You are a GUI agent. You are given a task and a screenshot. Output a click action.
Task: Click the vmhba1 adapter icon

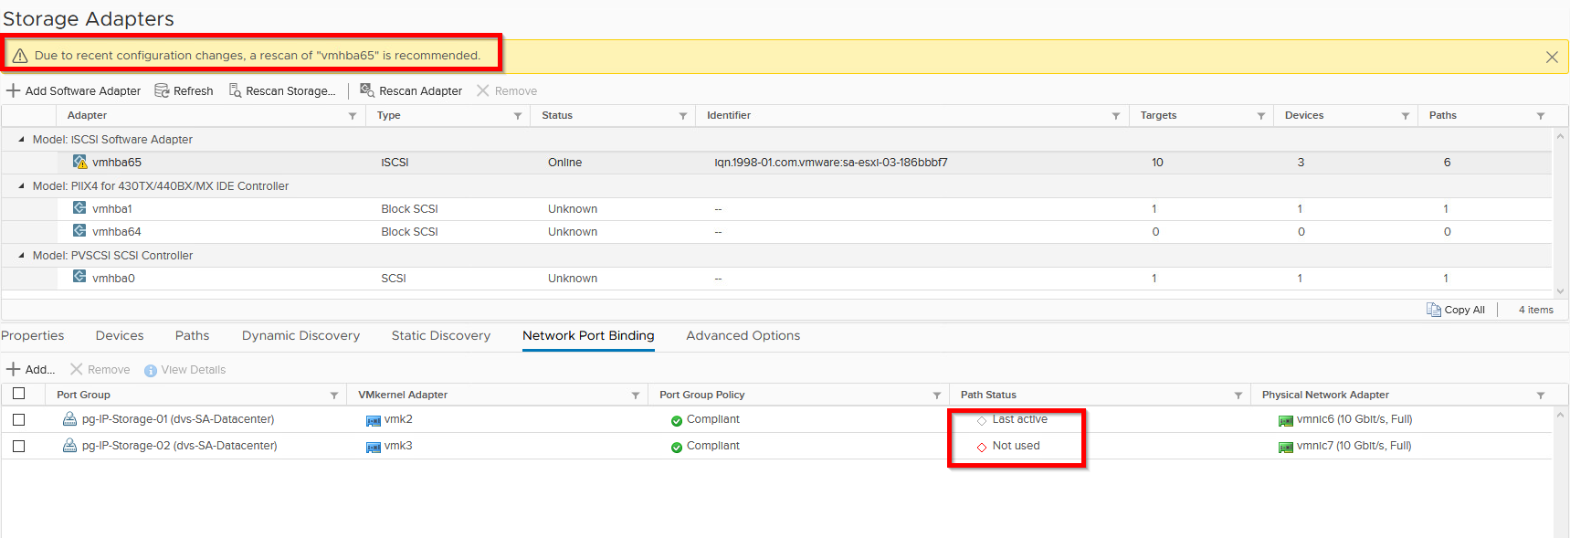click(x=80, y=207)
